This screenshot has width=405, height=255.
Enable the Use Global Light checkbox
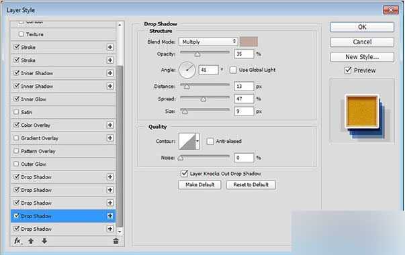pos(233,70)
